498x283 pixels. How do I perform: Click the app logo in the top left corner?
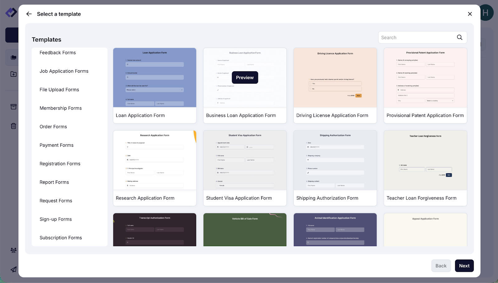click(11, 13)
